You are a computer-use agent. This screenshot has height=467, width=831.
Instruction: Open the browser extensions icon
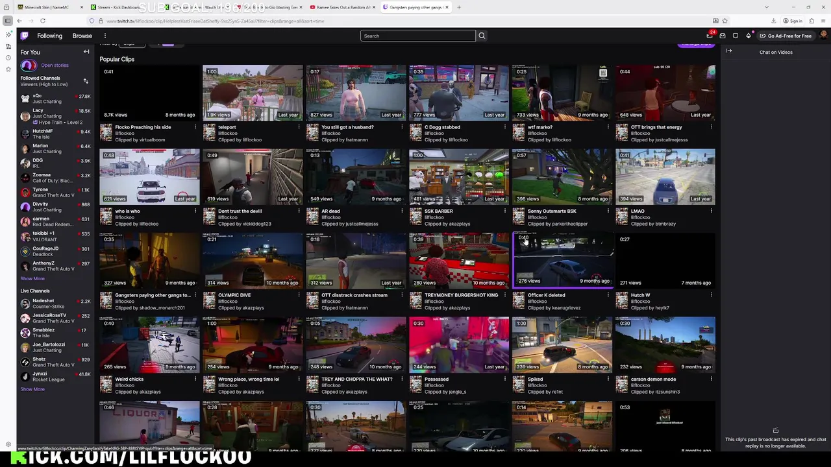(811, 21)
